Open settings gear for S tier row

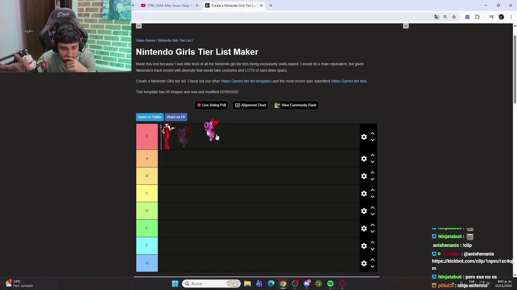pos(364,137)
